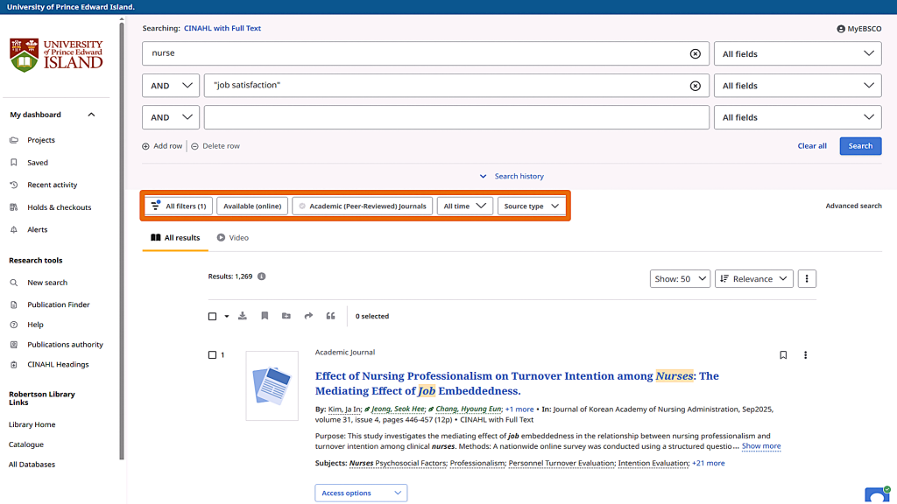Click add-to-project folder icon in results toolbar
897x504 pixels.
286,316
